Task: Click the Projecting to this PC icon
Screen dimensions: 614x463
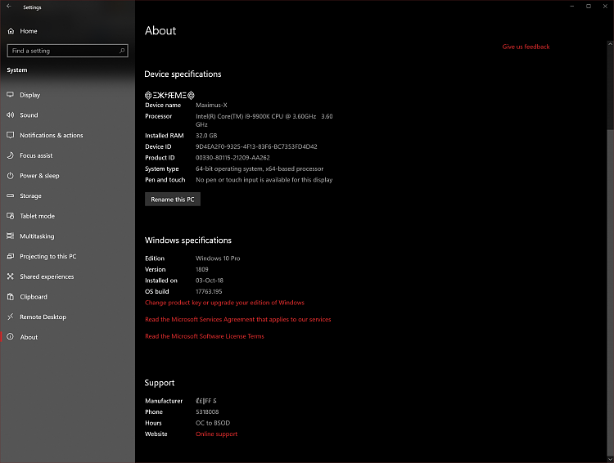Action: click(10, 256)
